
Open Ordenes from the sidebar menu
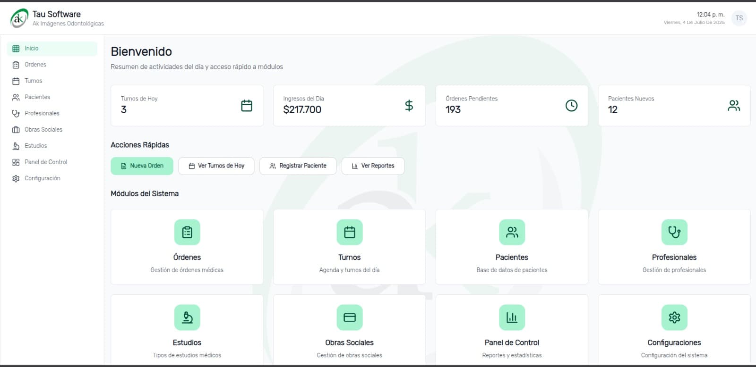point(35,65)
